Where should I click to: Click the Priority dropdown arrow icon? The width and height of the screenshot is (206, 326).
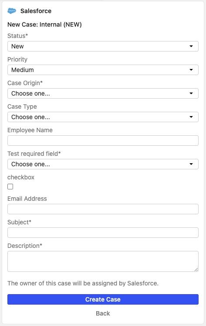pyautogui.click(x=191, y=70)
